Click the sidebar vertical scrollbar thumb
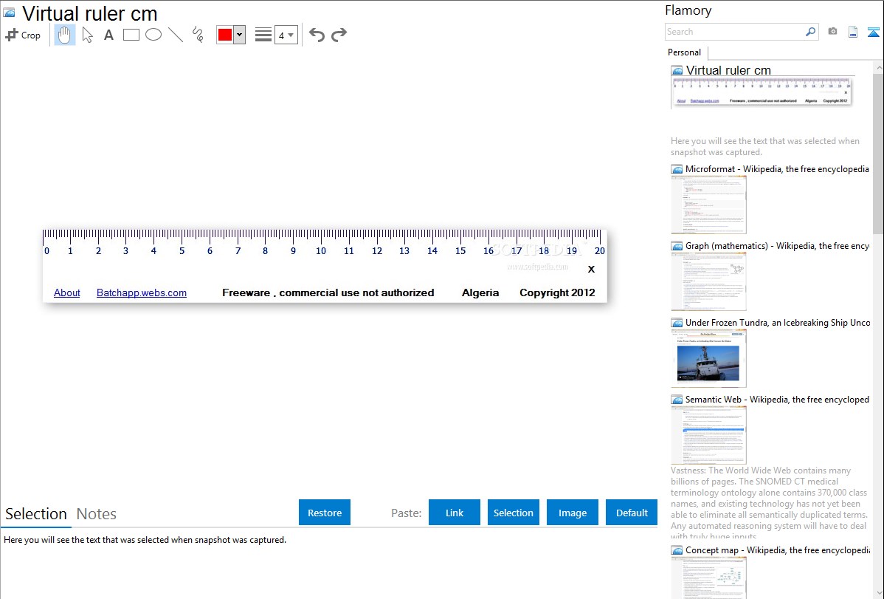 point(878,152)
